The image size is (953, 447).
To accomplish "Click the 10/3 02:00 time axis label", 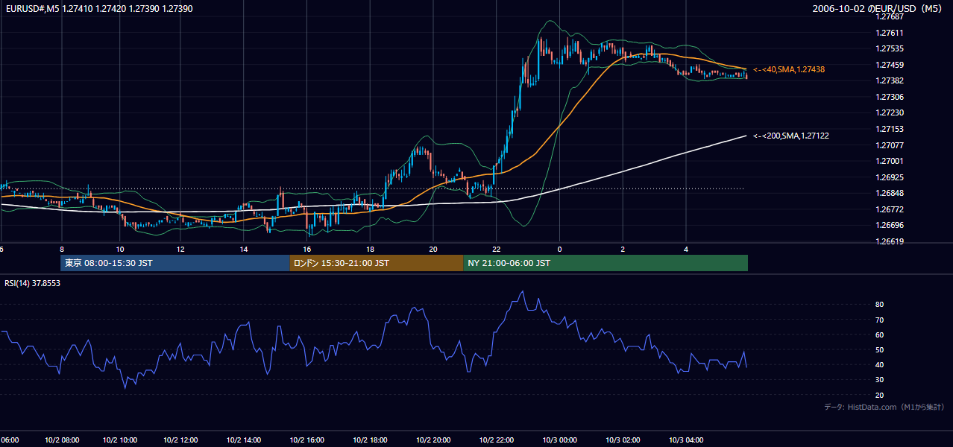I will [623, 440].
